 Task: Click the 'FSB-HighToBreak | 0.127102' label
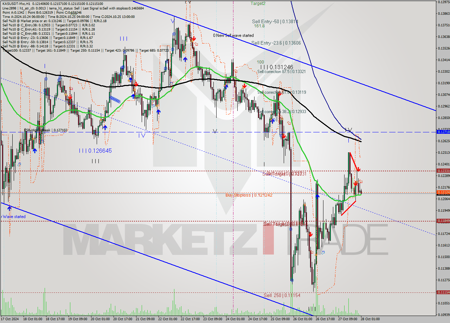(x=46, y=130)
